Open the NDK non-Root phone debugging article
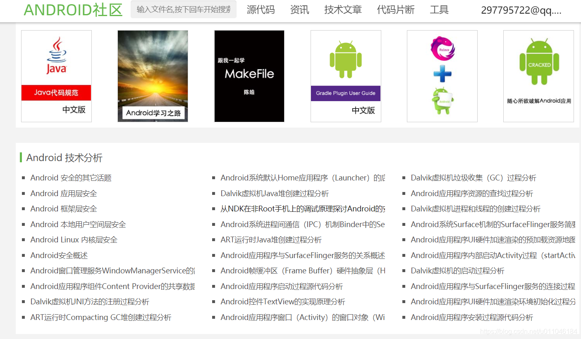The height and width of the screenshot is (339, 581). (x=303, y=209)
